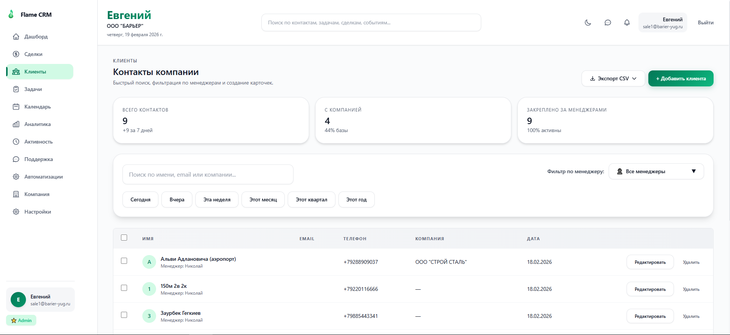This screenshot has width=730, height=335.
Task: Click the contact search field by name
Action: [x=208, y=174]
